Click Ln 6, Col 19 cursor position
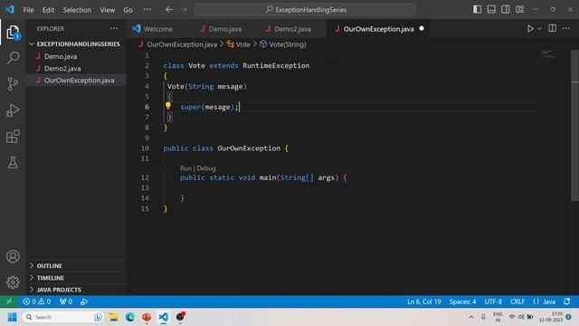This screenshot has width=579, height=326. pyautogui.click(x=424, y=302)
